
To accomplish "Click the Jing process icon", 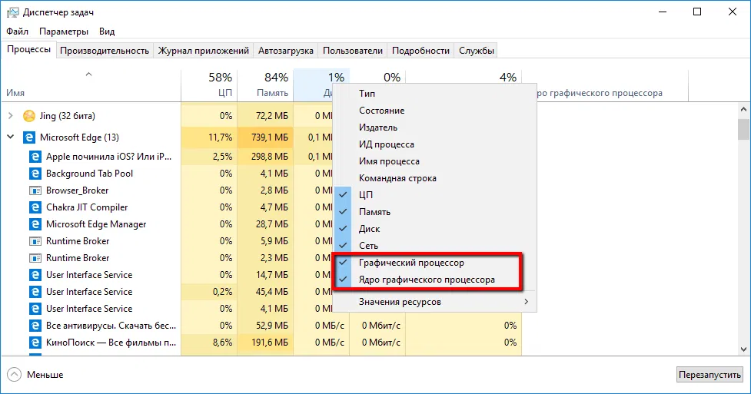I will click(x=29, y=116).
